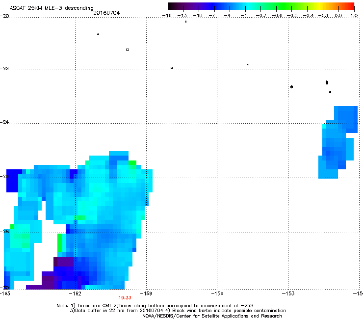Click the -0.6 color scale label
363x319 pixels.
click(x=277, y=16)
